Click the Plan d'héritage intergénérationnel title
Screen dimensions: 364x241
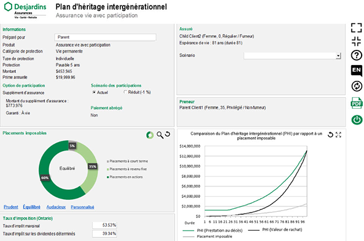[111, 7]
